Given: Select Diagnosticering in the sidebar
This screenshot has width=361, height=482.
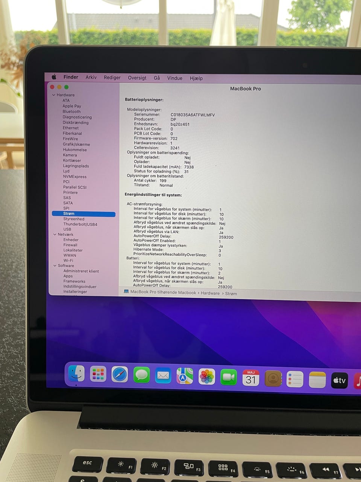Looking at the screenshot, I should point(77,117).
